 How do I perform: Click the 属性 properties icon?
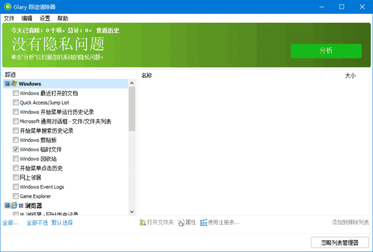coord(181,222)
